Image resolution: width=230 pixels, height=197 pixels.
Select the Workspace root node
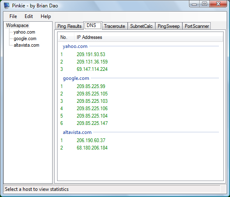17,25
